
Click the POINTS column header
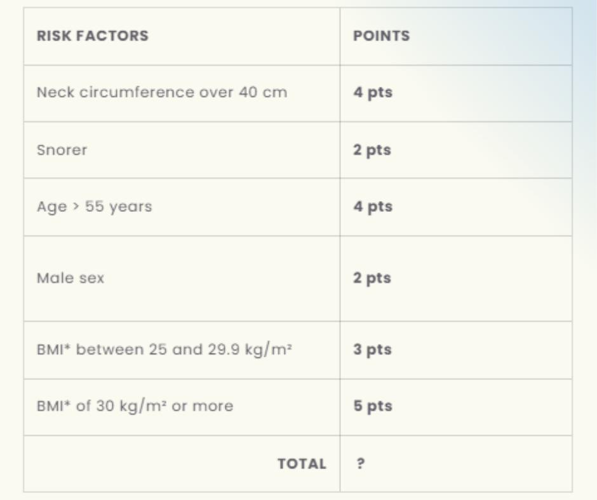(382, 36)
